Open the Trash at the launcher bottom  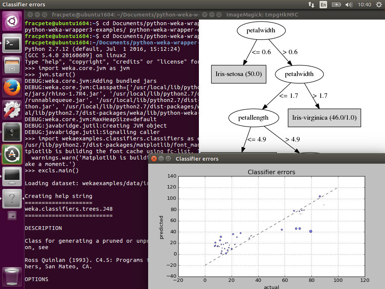pos(12,277)
